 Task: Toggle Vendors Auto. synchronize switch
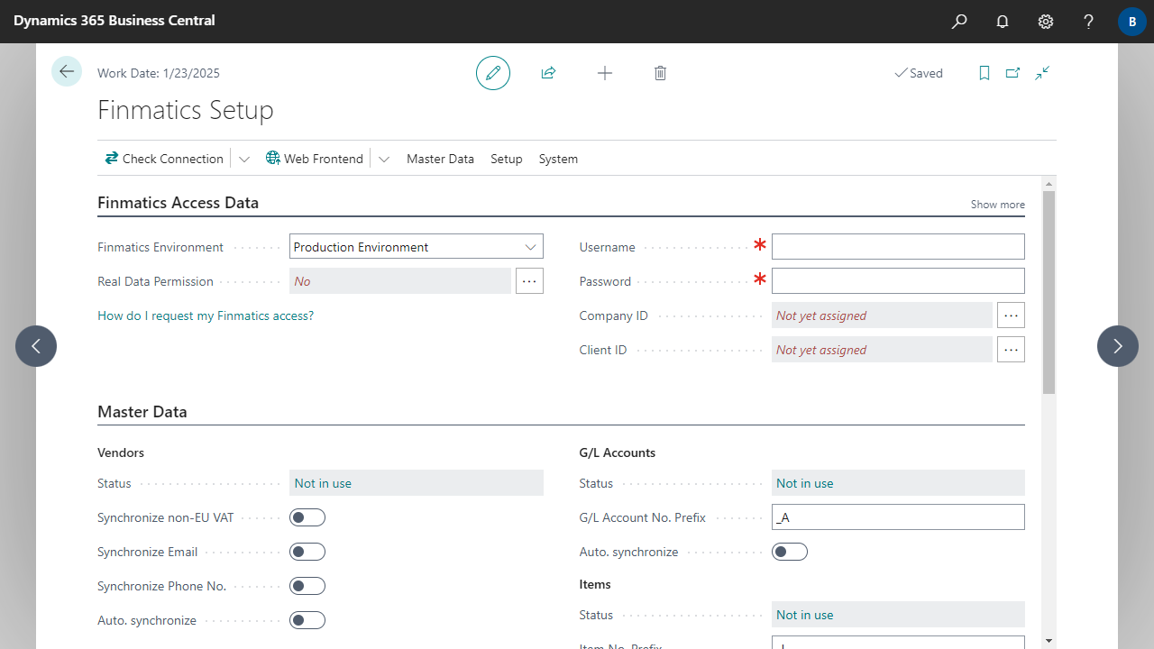pyautogui.click(x=307, y=620)
